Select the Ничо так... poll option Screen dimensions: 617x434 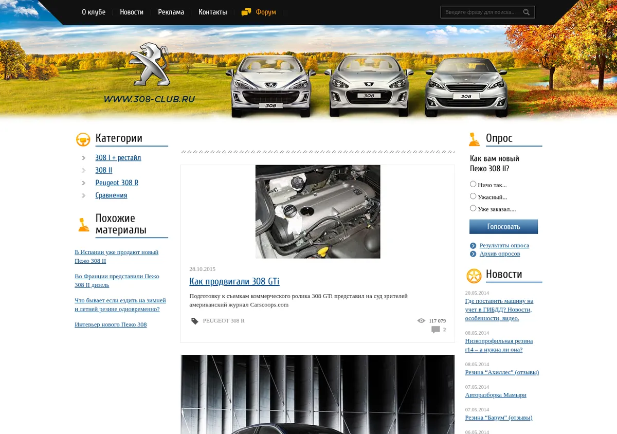473,184
